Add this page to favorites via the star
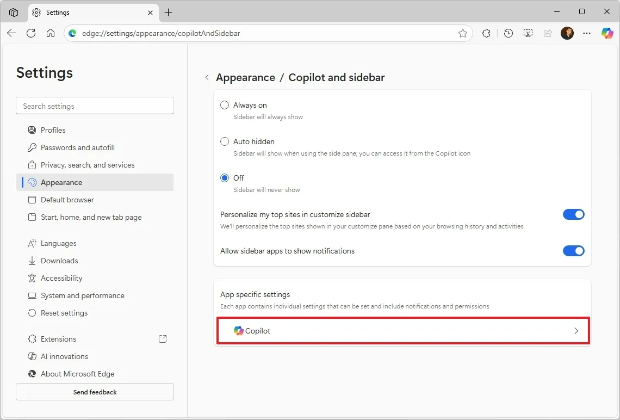620x420 pixels. click(x=463, y=33)
